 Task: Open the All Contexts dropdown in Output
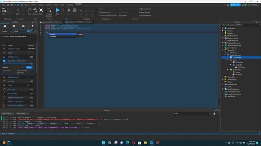22,114
